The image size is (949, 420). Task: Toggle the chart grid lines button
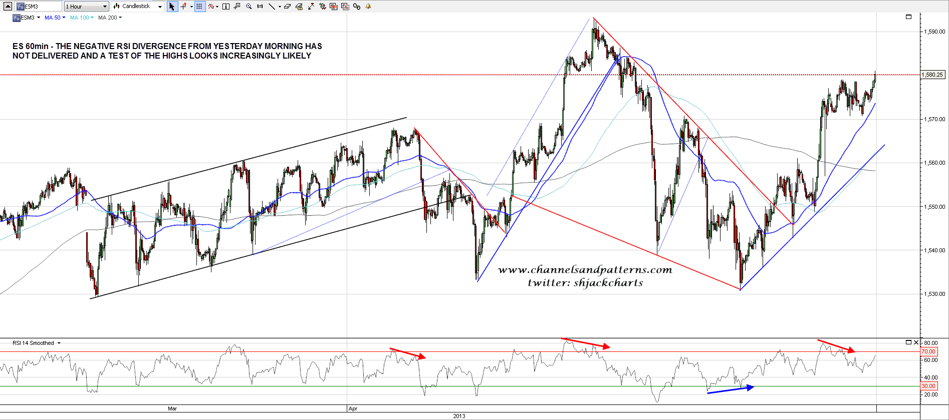pos(200,7)
